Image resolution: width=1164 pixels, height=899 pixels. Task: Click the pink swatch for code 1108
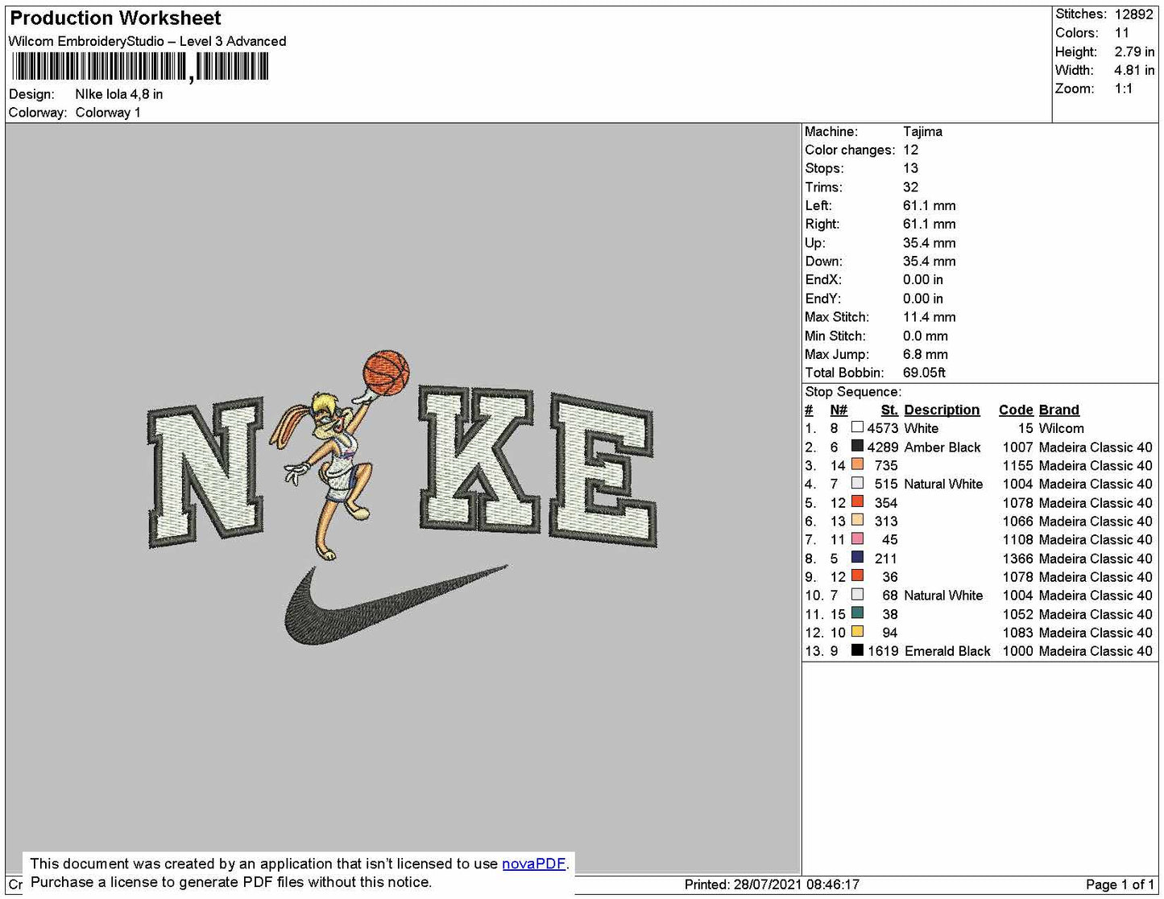point(857,539)
